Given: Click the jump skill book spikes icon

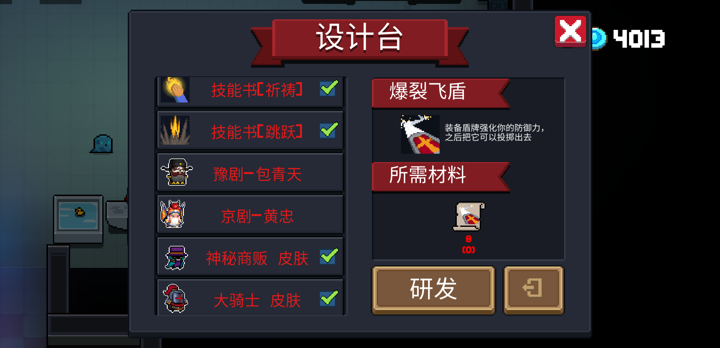Looking at the screenshot, I should pyautogui.click(x=175, y=130).
